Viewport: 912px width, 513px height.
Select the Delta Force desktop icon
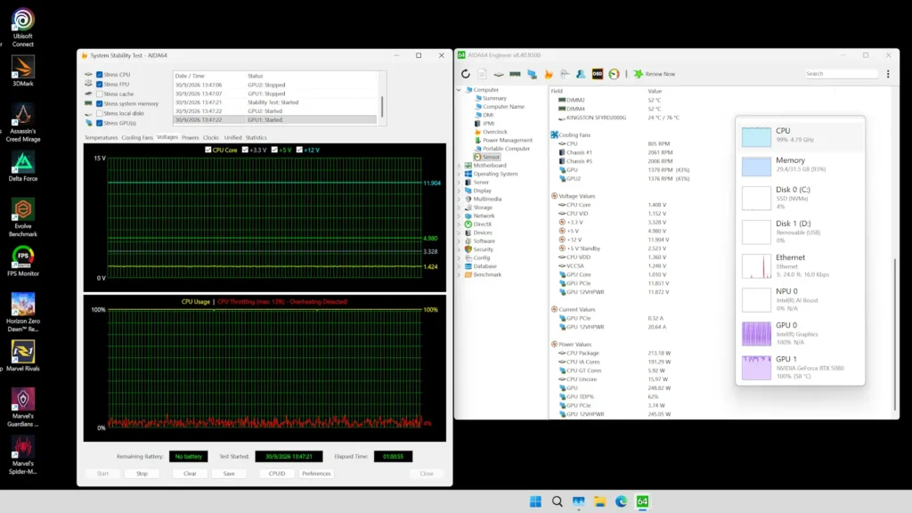[x=22, y=167]
